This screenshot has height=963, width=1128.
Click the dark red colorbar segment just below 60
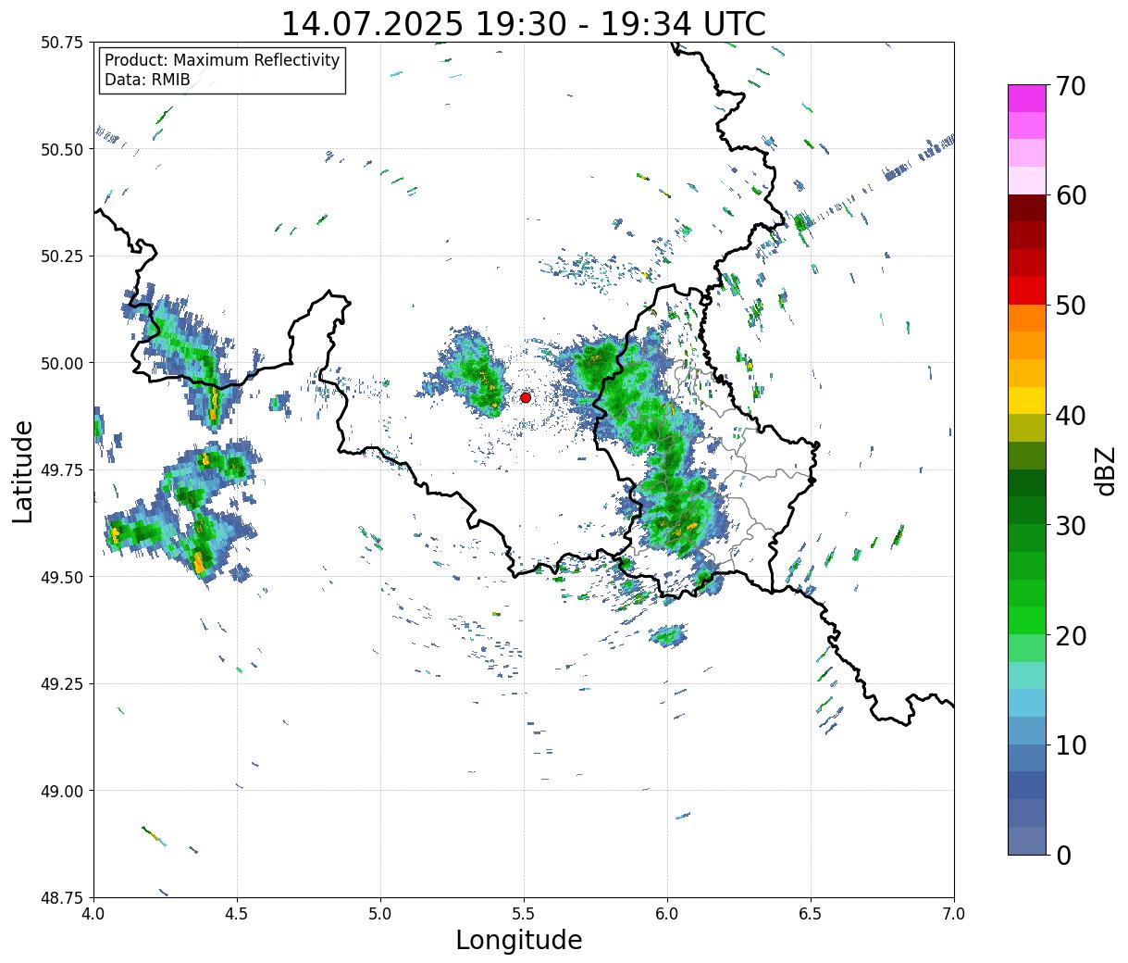pos(1027,207)
